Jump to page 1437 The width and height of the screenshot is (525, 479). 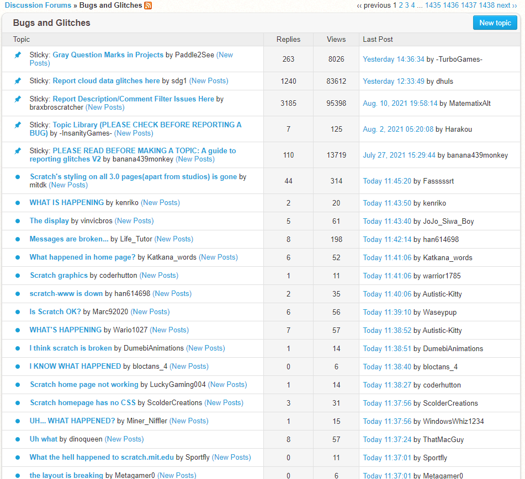tap(469, 6)
